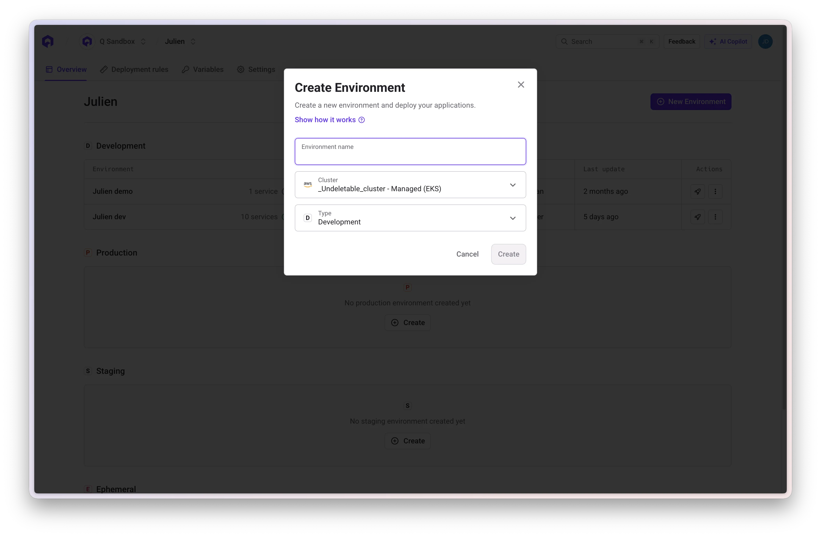Click plus icon in New Environment button
The height and width of the screenshot is (537, 821).
coord(660,102)
